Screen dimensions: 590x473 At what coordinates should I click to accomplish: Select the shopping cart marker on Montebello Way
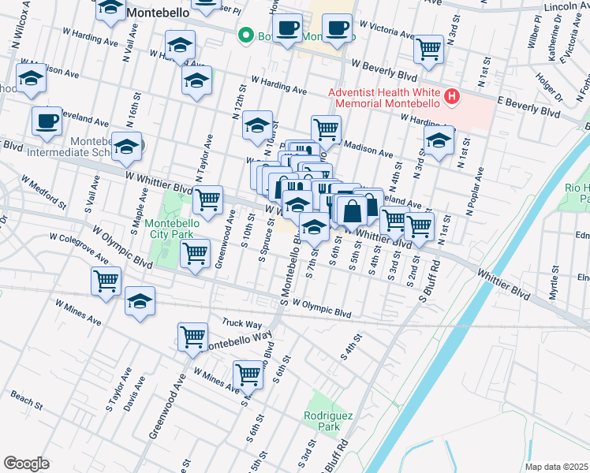pyautogui.click(x=193, y=341)
